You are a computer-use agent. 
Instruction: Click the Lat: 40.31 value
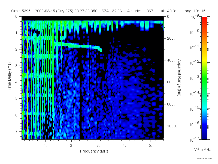pyautogui.click(x=168, y=11)
